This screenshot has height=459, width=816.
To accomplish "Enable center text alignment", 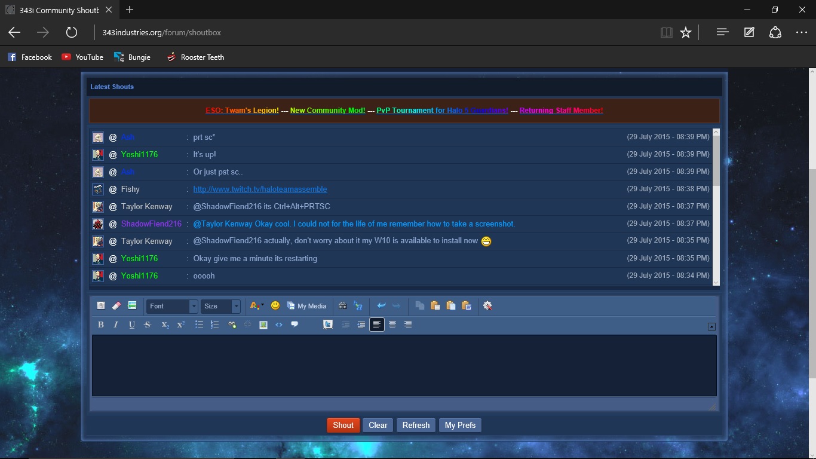I will [392, 325].
